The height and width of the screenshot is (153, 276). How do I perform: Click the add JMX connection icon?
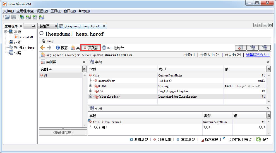click(28, 17)
